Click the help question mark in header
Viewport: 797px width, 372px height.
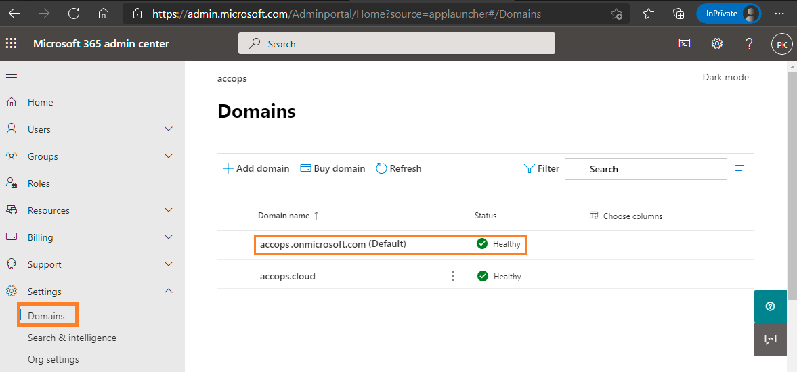click(749, 44)
